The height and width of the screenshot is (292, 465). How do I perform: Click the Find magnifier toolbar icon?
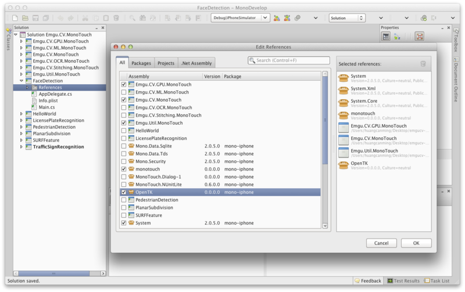tap(133, 18)
